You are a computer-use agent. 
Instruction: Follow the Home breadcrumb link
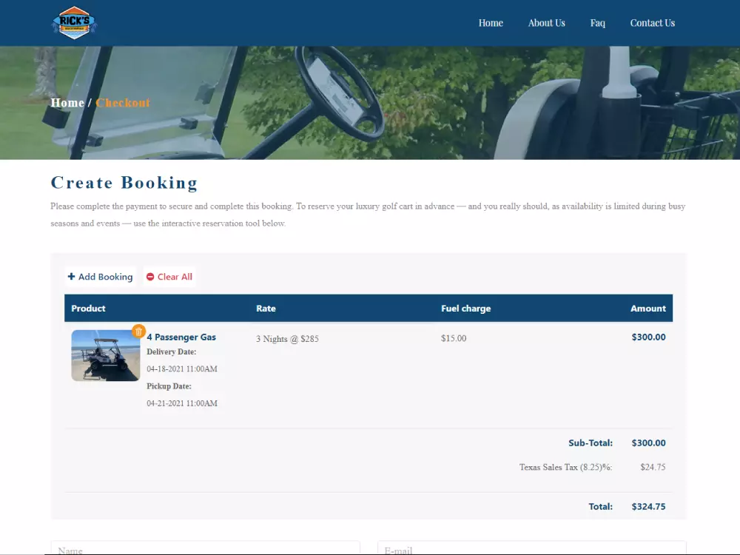click(x=67, y=102)
